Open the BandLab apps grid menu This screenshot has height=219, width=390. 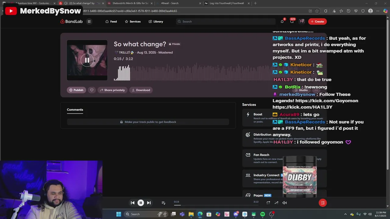89,22
